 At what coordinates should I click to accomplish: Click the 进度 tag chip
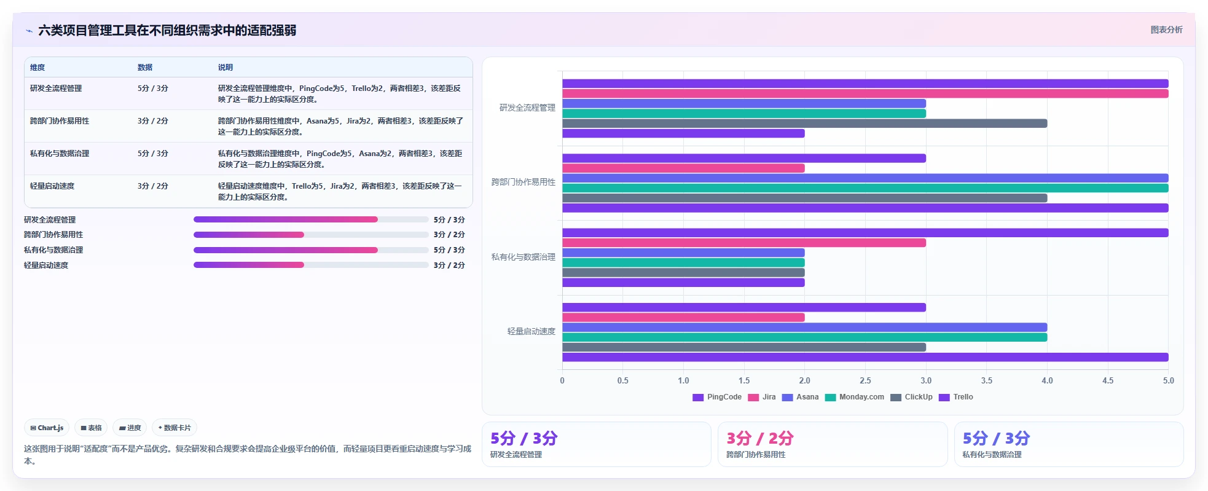(x=130, y=428)
